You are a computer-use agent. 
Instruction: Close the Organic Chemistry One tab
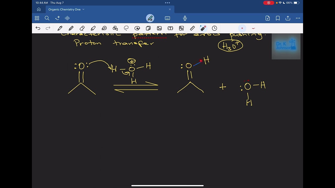[x=170, y=9]
